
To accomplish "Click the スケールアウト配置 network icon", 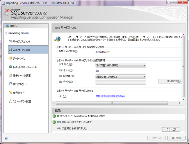I will (10, 101).
